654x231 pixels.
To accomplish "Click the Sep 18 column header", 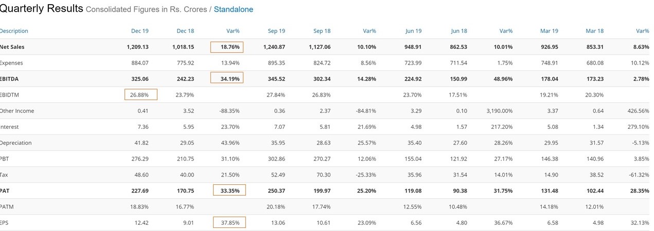I will tap(322, 31).
